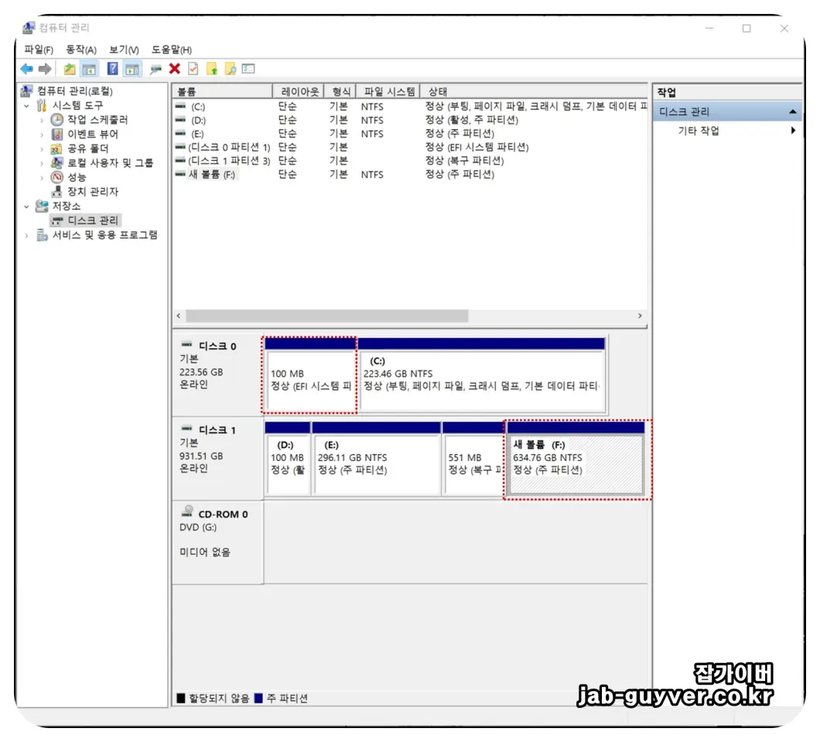Collapse the 저장소 tree node

point(25,206)
